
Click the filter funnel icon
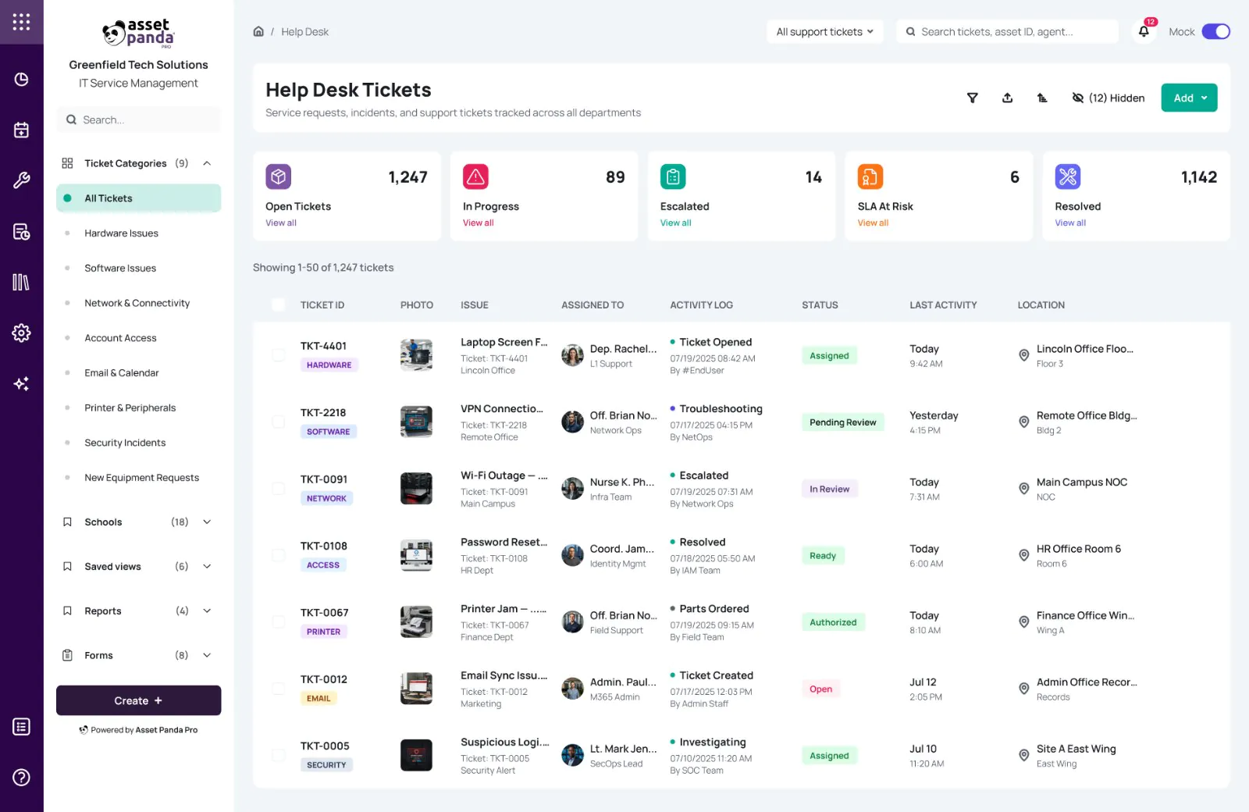click(x=972, y=98)
